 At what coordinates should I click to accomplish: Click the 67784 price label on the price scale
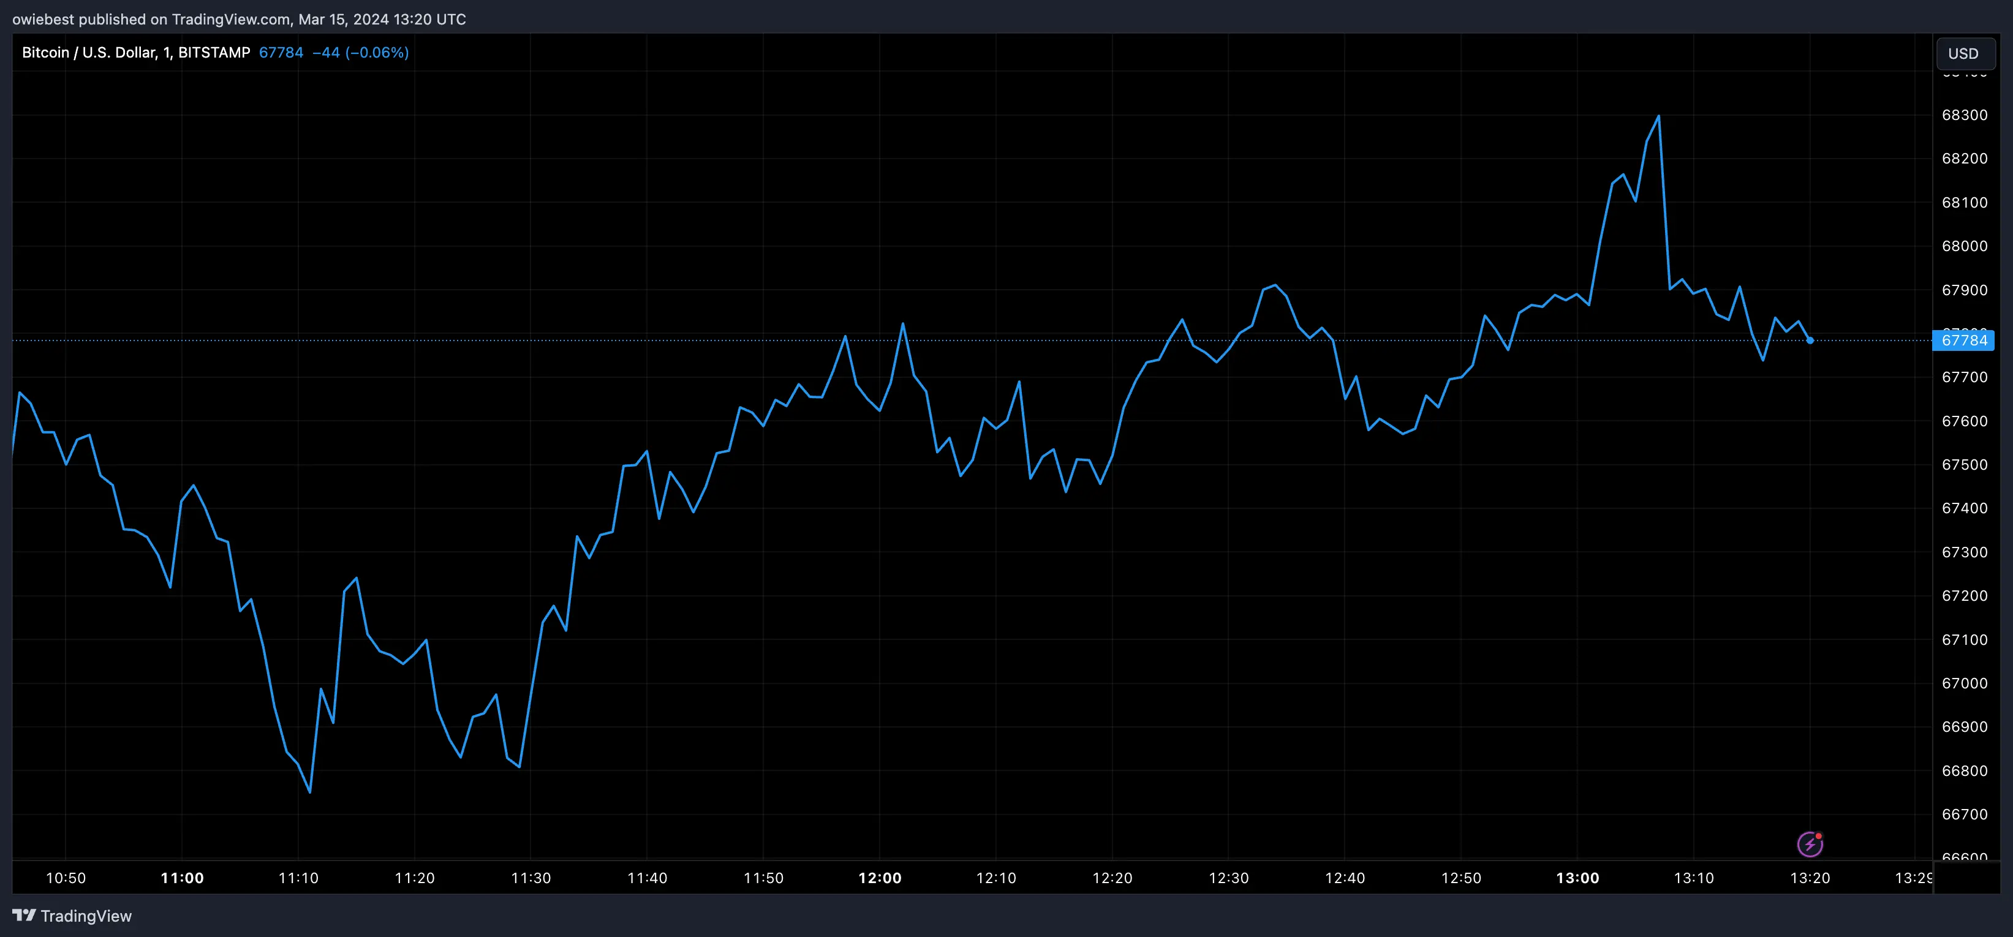coord(1964,341)
